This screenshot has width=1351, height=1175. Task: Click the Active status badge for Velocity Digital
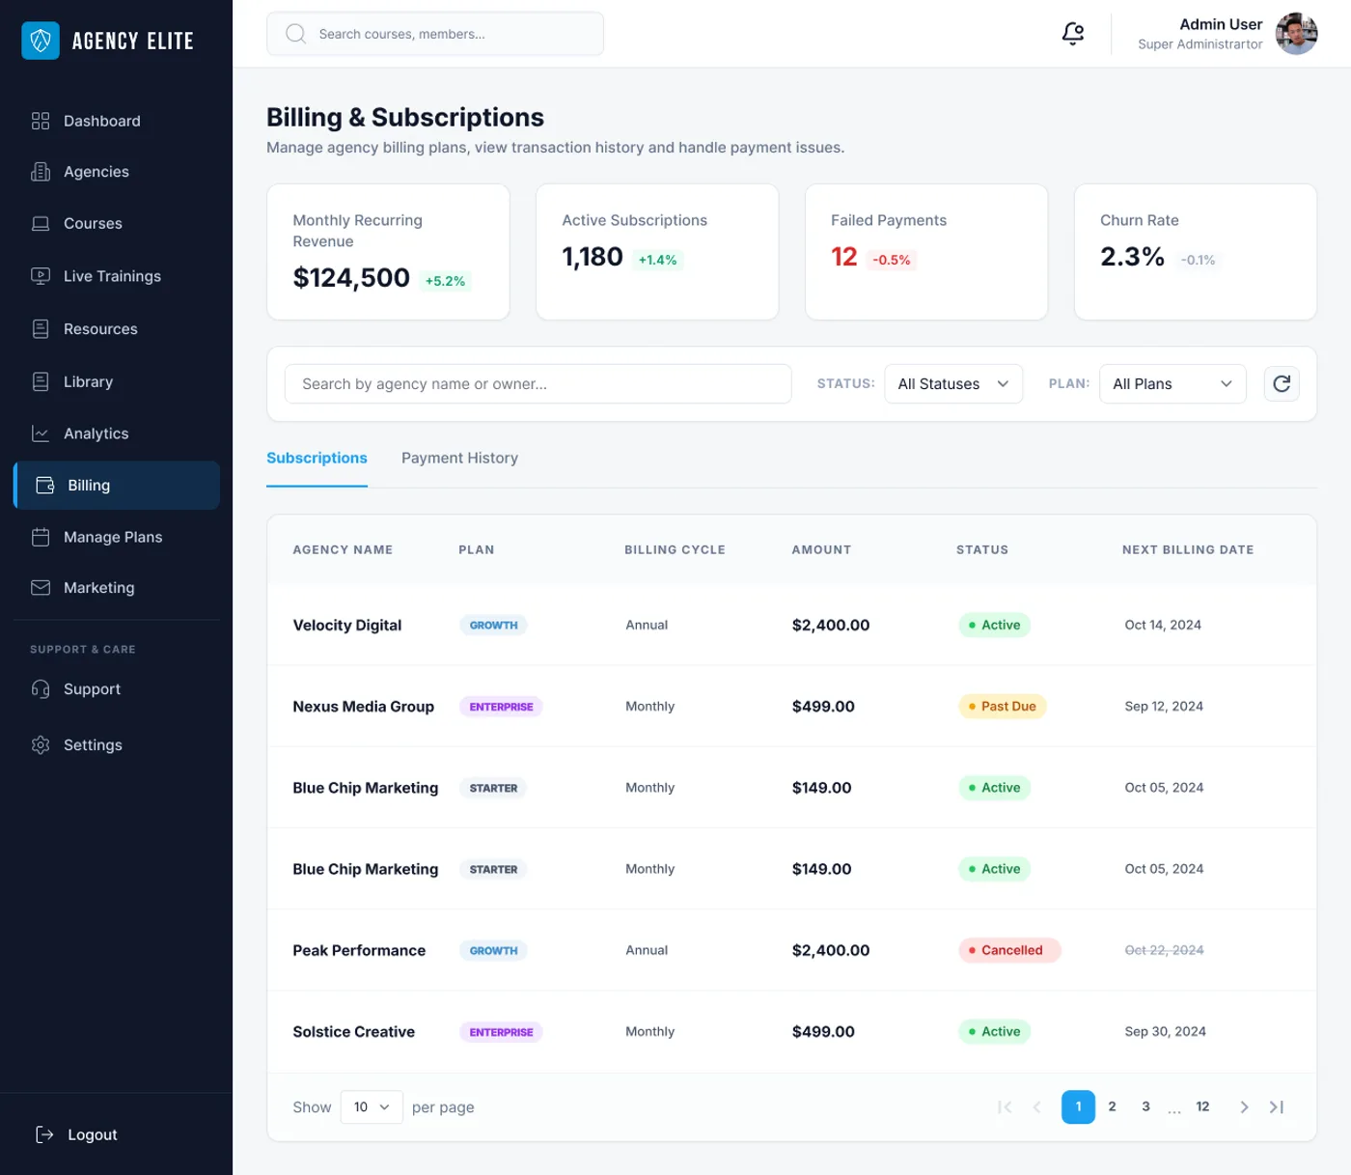(x=994, y=625)
